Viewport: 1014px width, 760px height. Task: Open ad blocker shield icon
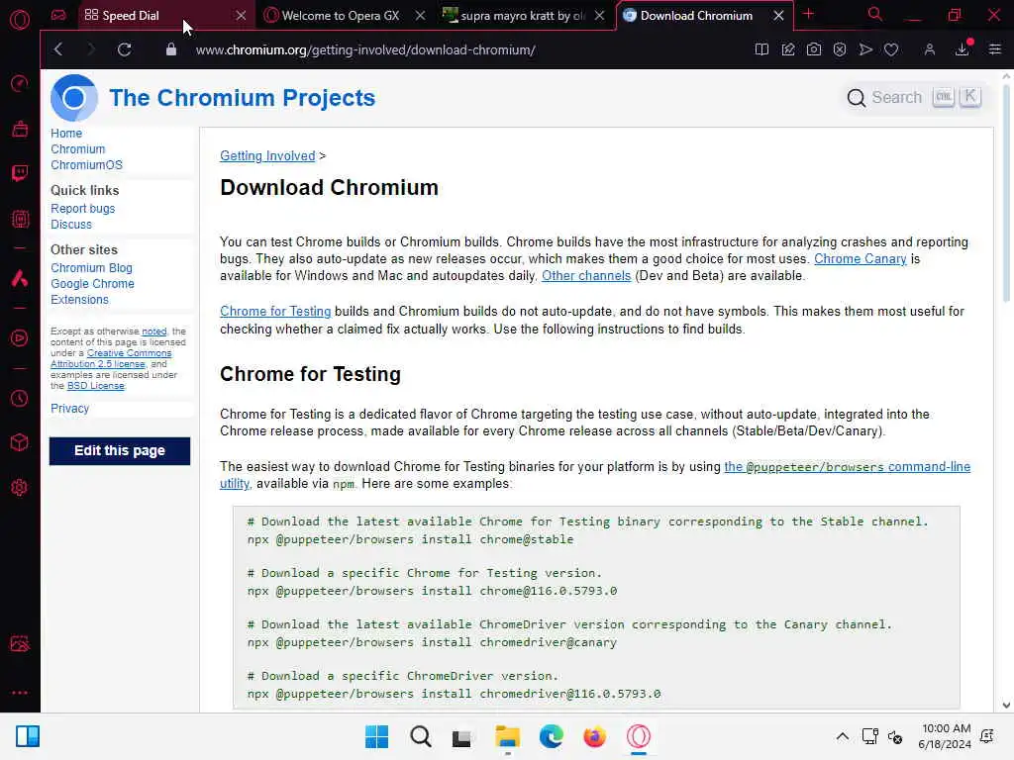[x=840, y=49]
